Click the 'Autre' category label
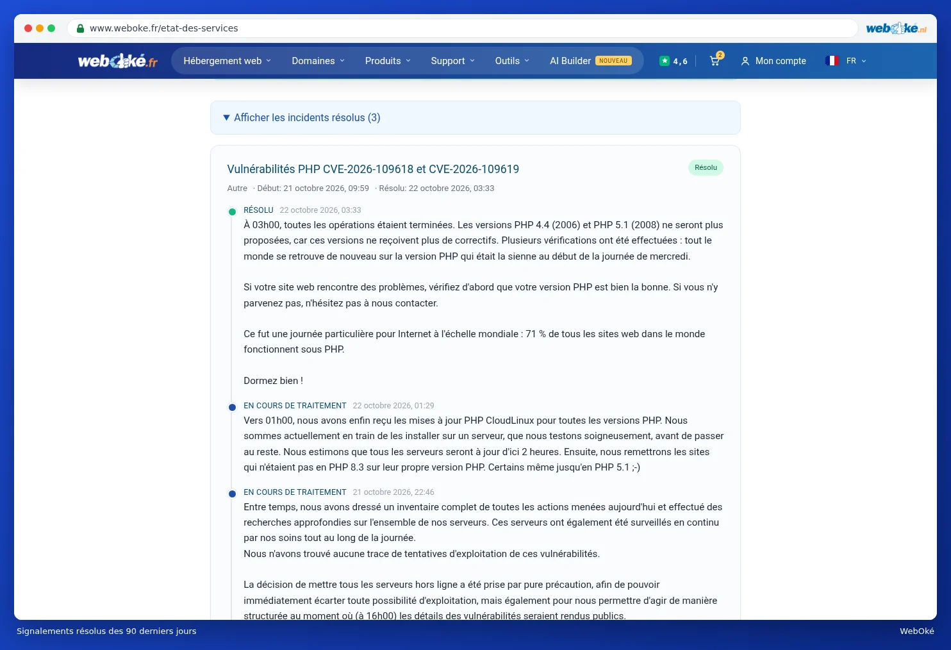 237,188
